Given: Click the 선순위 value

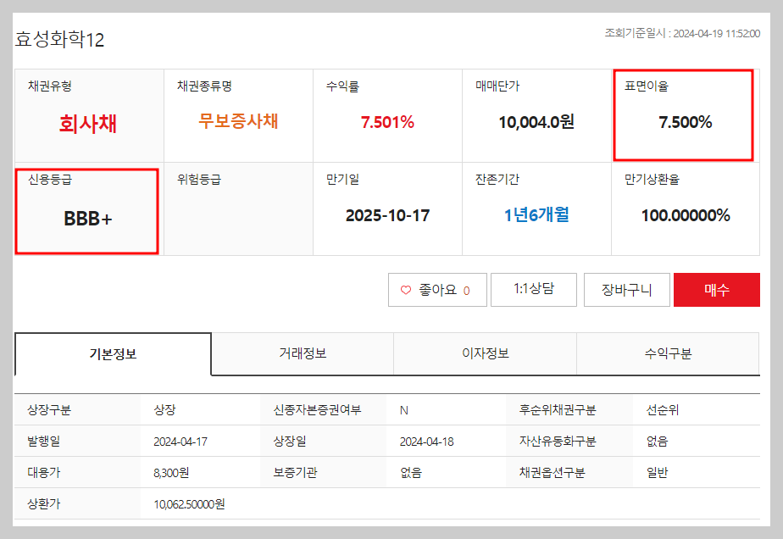Looking at the screenshot, I should coord(663,410).
